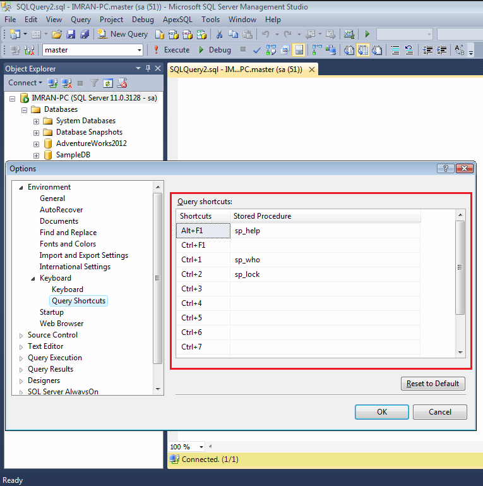The width and height of the screenshot is (483, 486).
Task: Toggle the IntelliSense Enabled icon
Action: [x=299, y=50]
